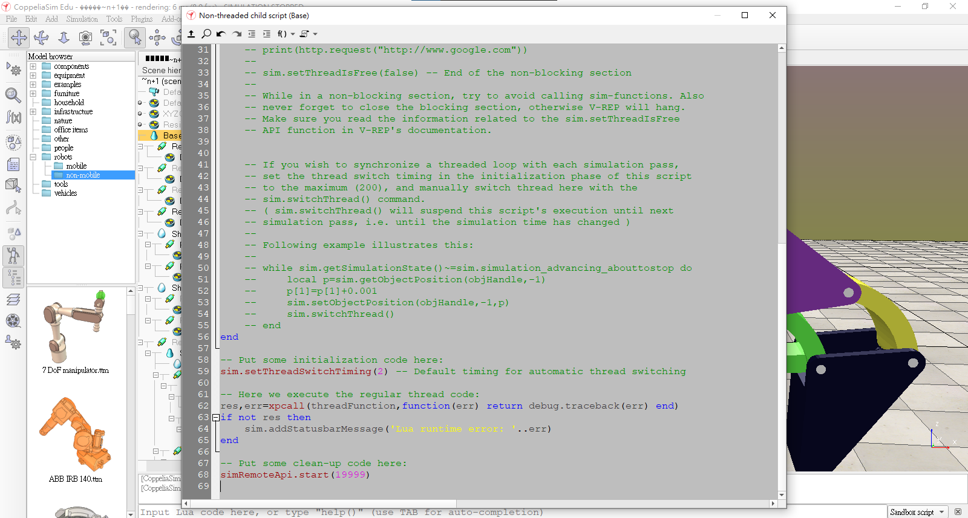968x518 pixels.
Task: Open the scripts list icon in sidebar
Action: 13,164
